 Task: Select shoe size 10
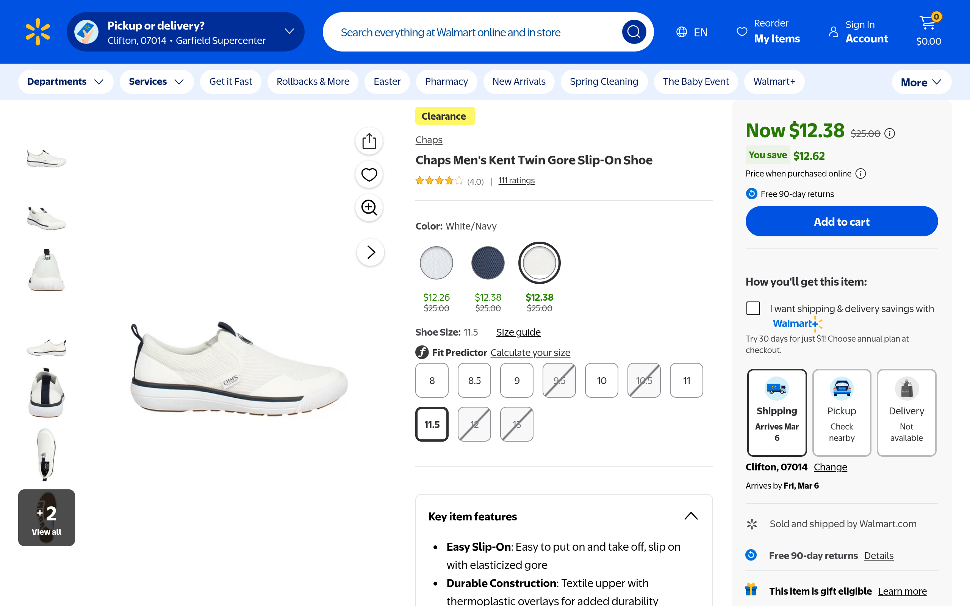tap(601, 380)
